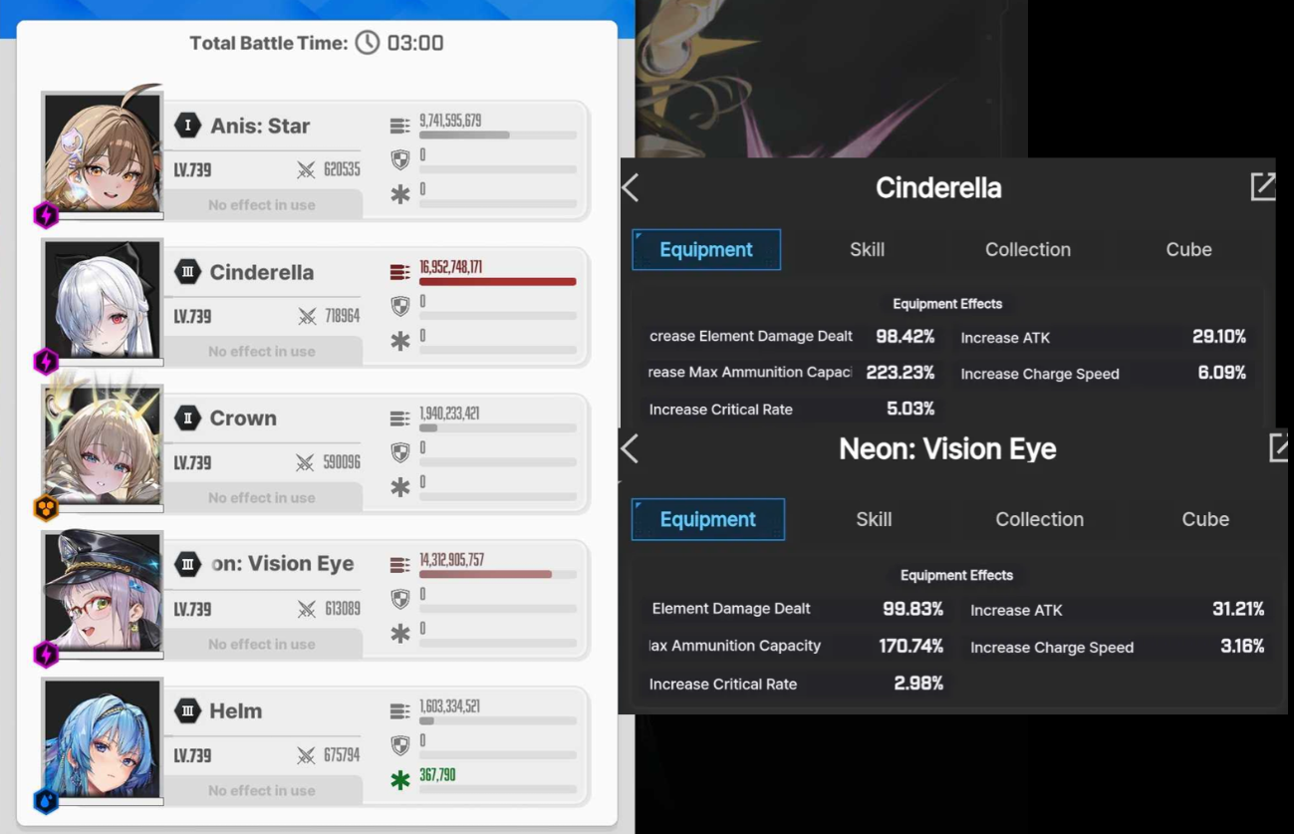
Task: Click the "No effect in use" bar under Anis: Star
Action: coord(262,205)
